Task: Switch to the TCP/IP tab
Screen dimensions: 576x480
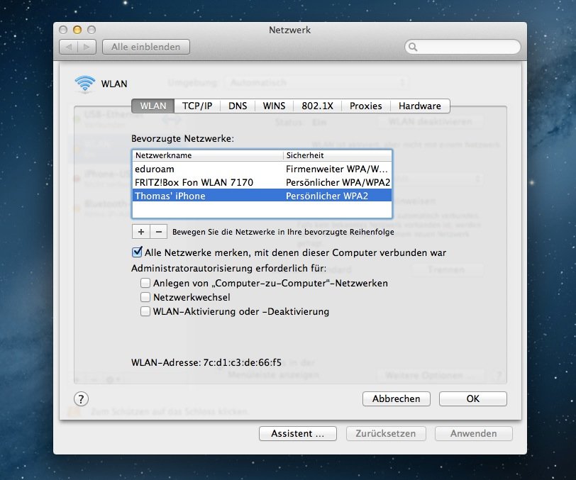Action: pos(197,106)
